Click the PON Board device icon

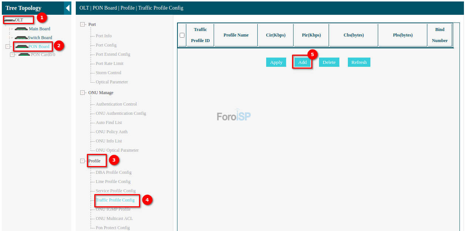pyautogui.click(x=22, y=46)
